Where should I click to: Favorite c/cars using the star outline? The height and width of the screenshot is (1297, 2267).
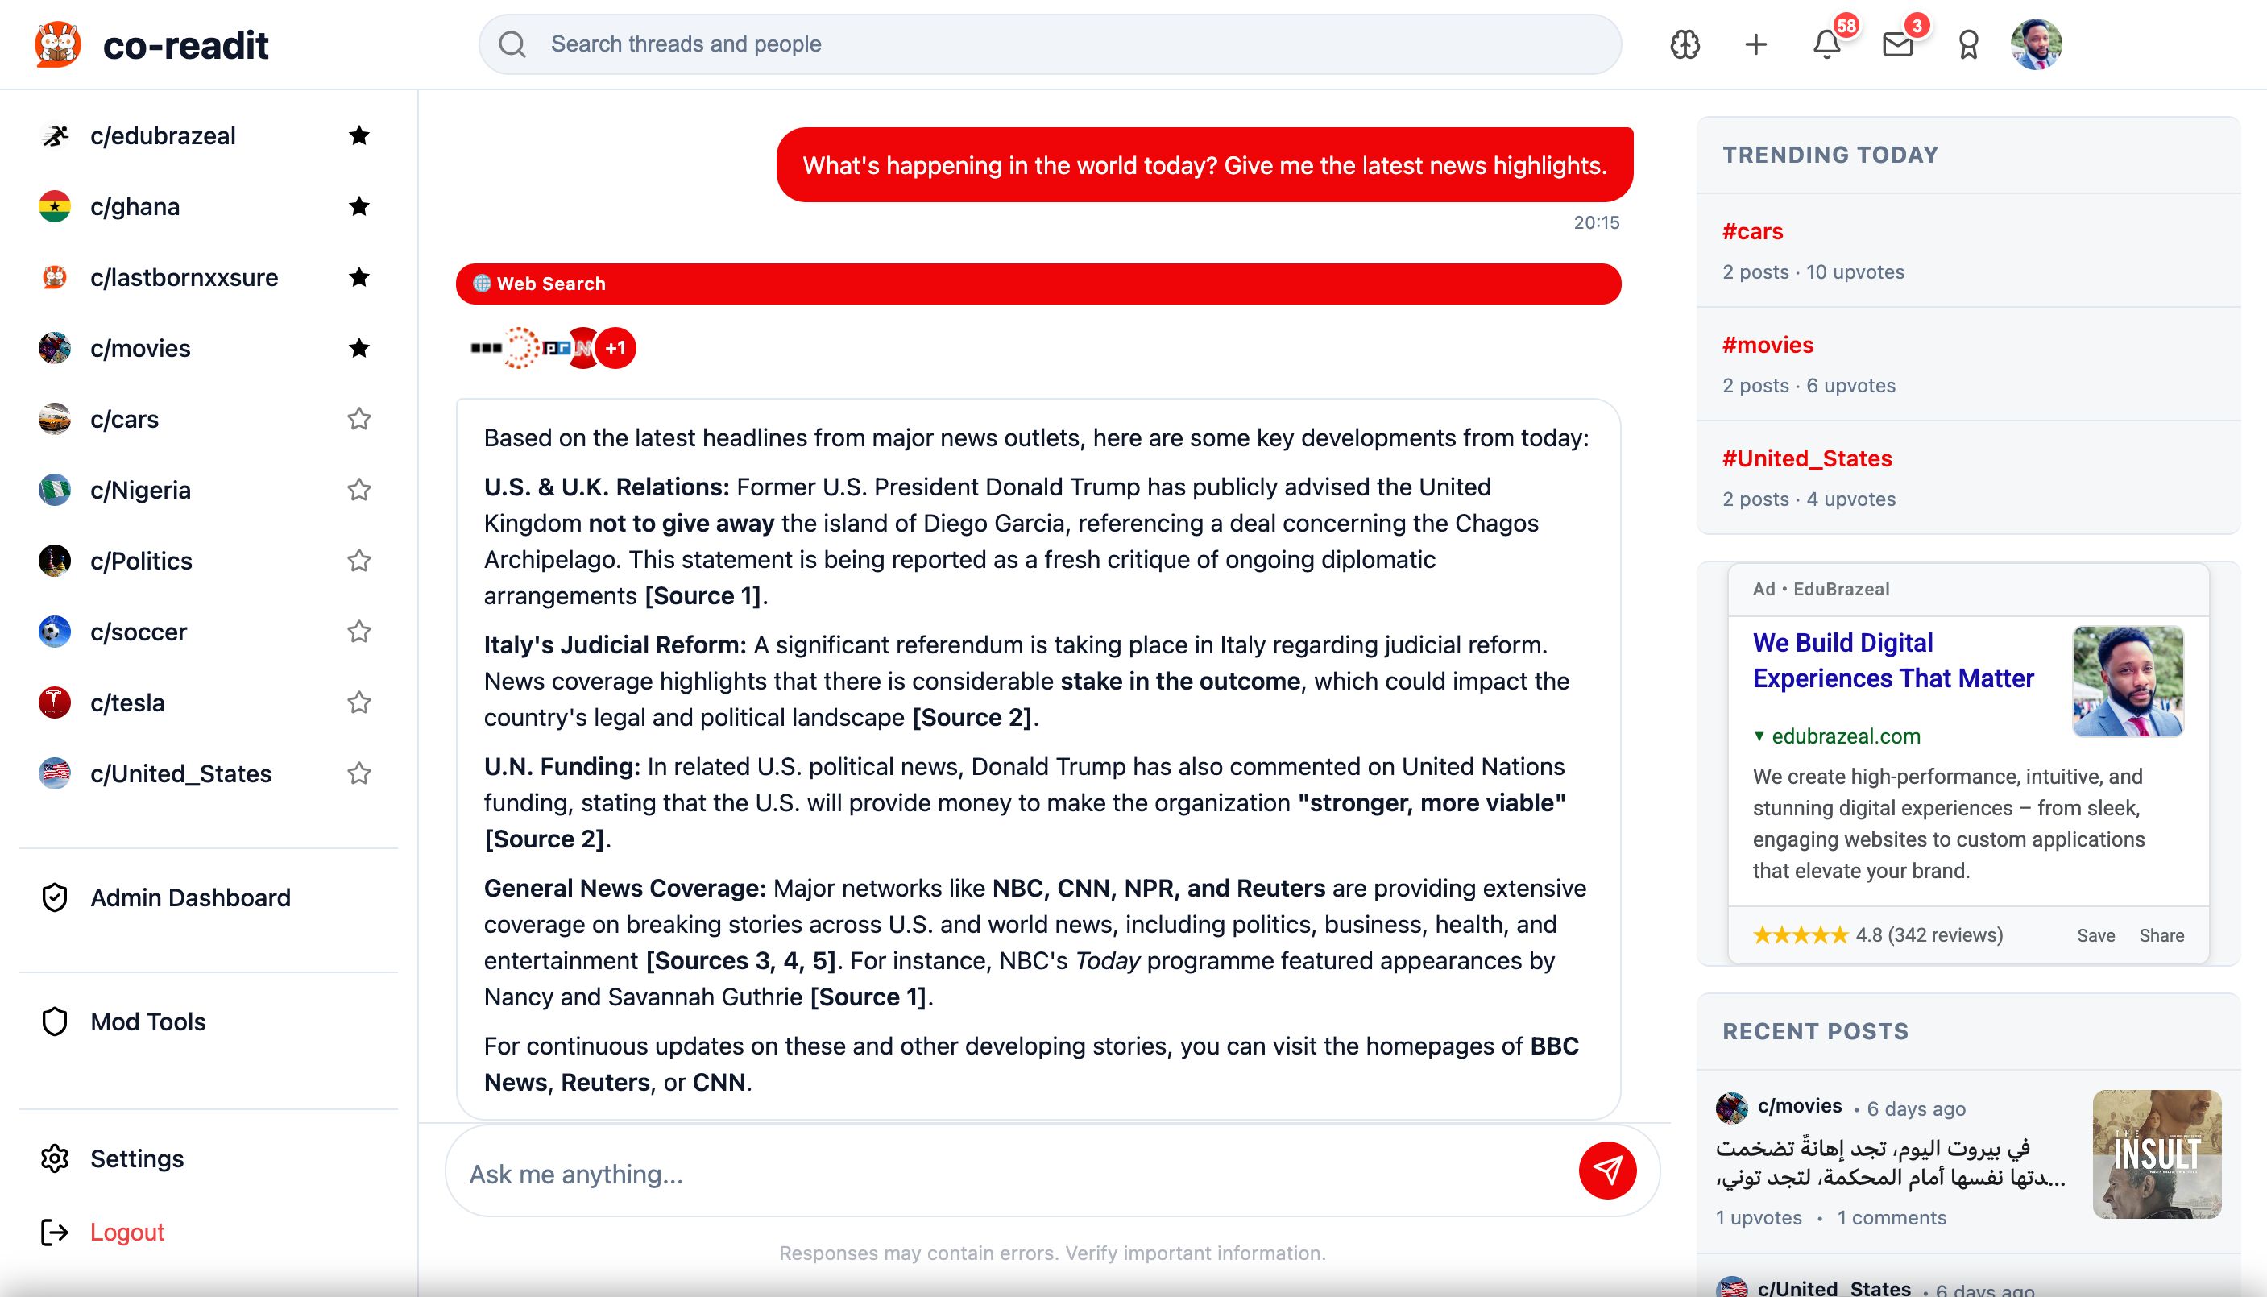359,419
